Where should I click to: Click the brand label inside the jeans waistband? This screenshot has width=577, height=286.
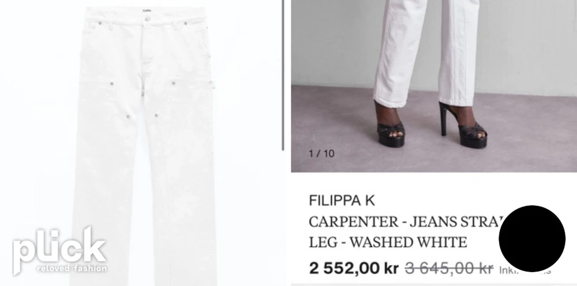coord(147,10)
